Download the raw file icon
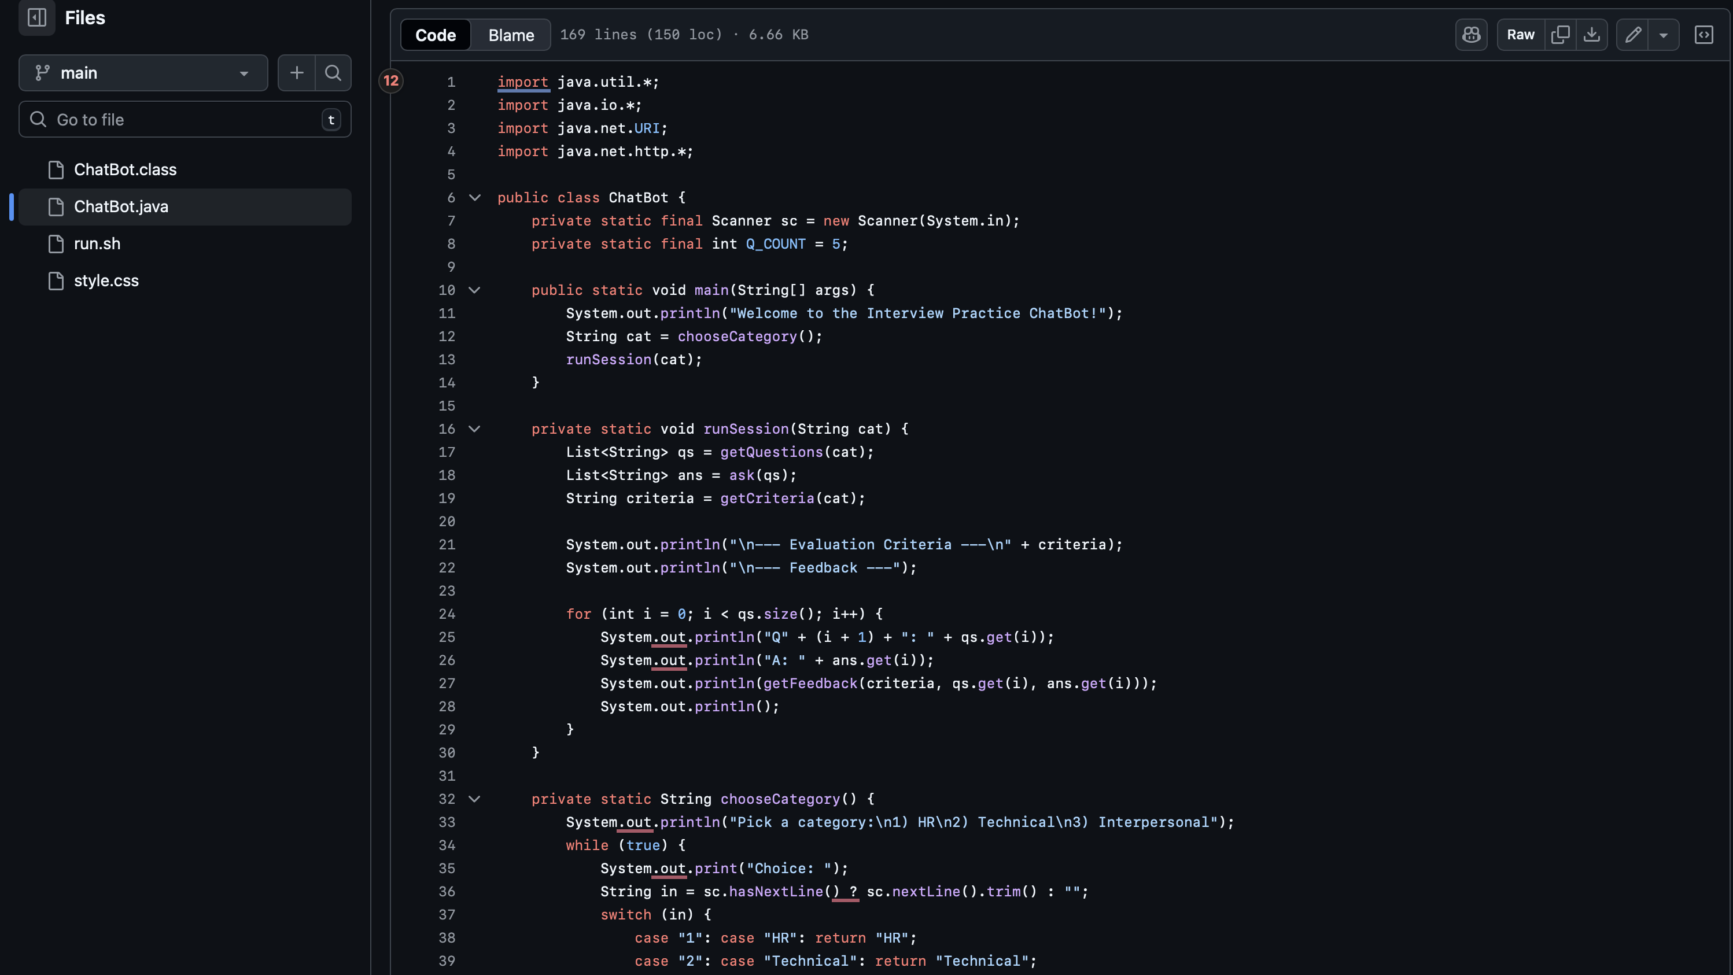Viewport: 1733px width, 975px height. pyautogui.click(x=1592, y=34)
